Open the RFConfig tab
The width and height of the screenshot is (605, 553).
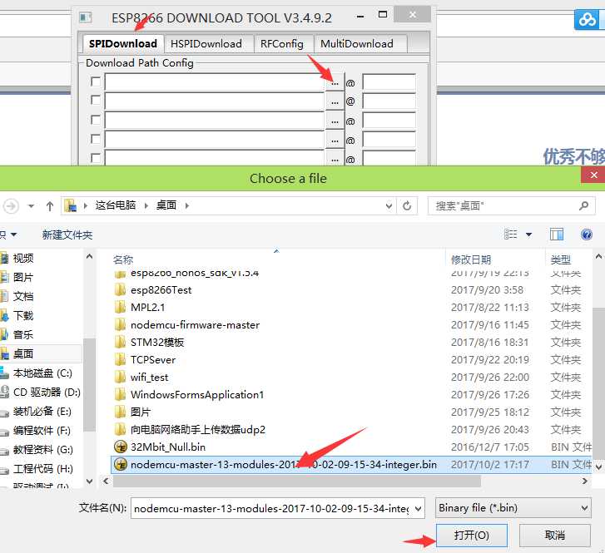click(x=281, y=44)
